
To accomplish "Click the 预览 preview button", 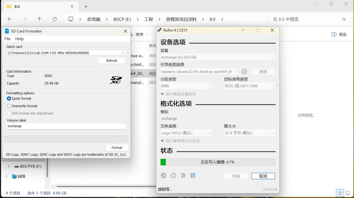I will click(339, 34).
